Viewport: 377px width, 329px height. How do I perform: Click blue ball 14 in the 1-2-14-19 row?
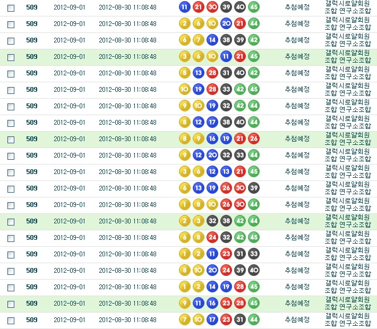[x=212, y=287]
